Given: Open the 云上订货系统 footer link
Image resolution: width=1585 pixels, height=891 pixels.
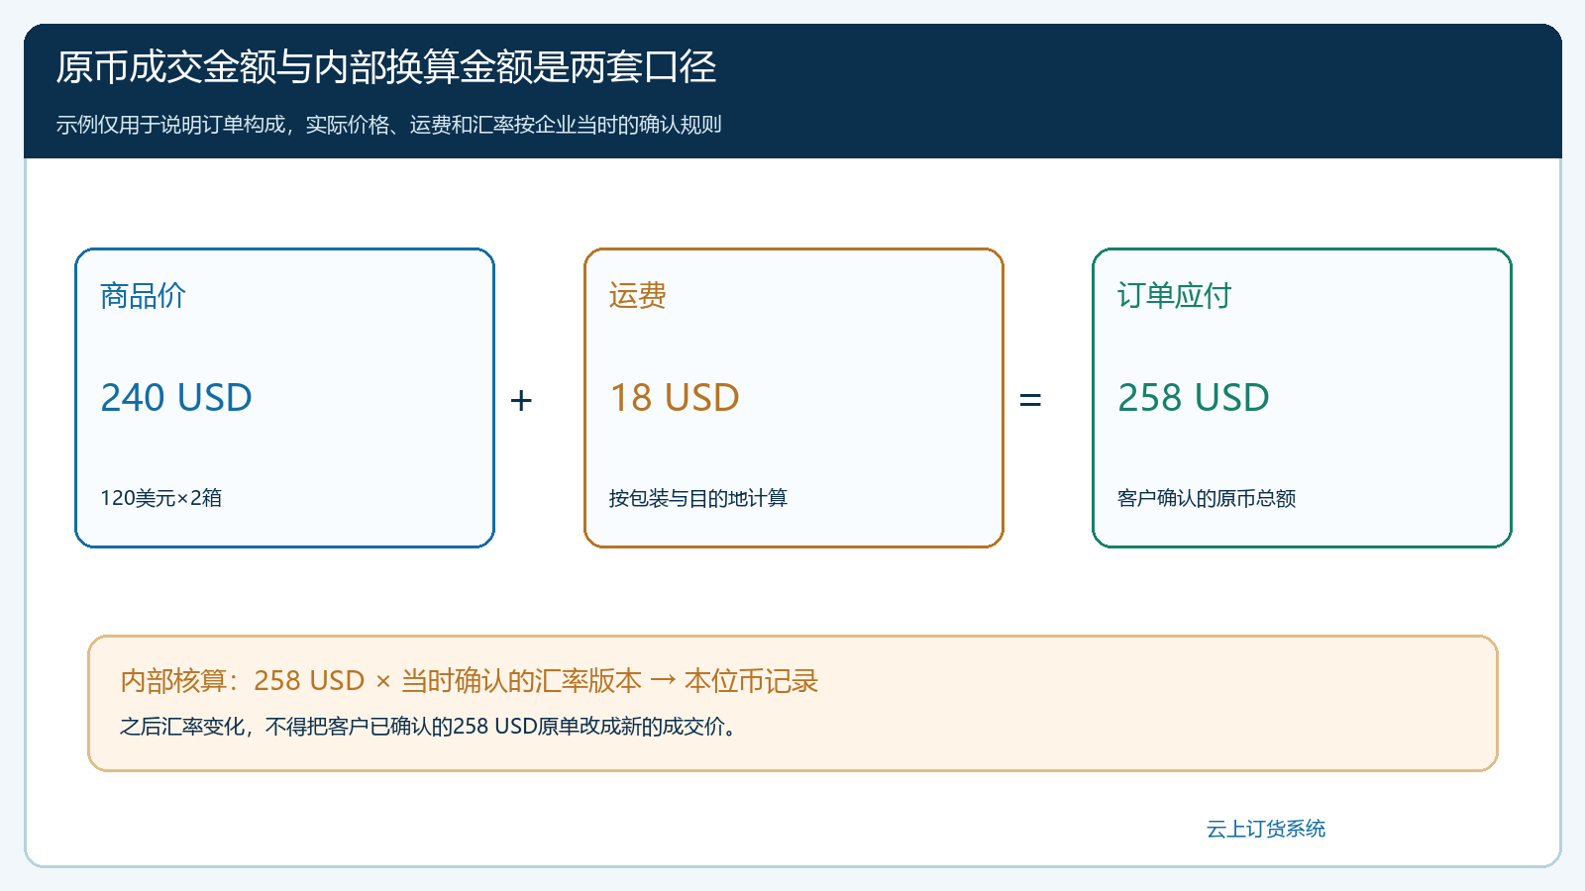Looking at the screenshot, I should 1266,829.
